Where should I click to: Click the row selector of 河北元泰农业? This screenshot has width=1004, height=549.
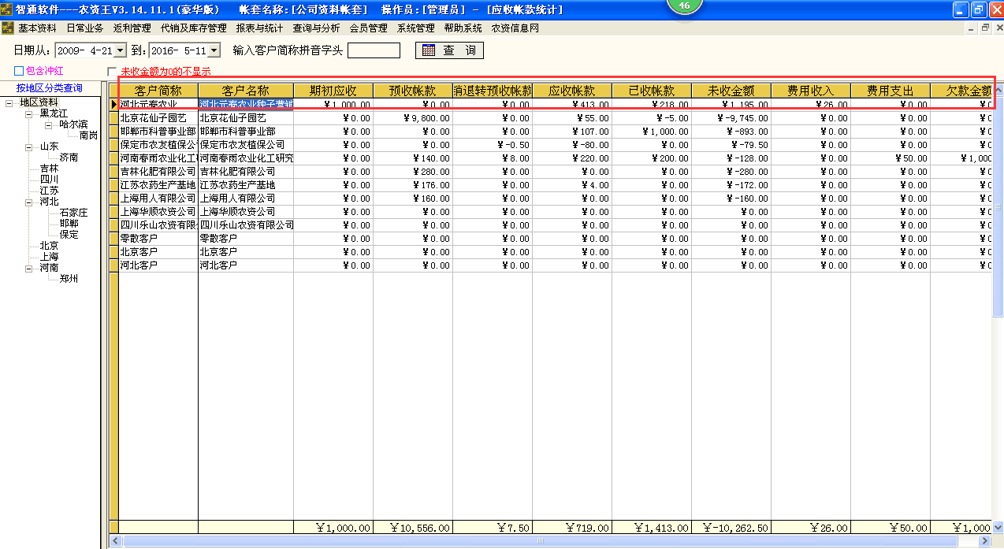click(x=113, y=105)
